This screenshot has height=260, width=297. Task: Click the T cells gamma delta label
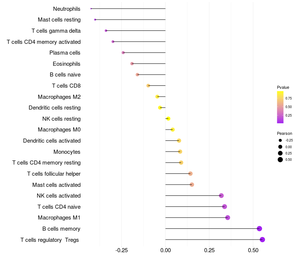(x=56, y=30)
